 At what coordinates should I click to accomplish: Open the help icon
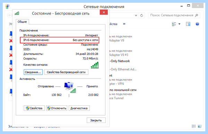(x=197, y=24)
